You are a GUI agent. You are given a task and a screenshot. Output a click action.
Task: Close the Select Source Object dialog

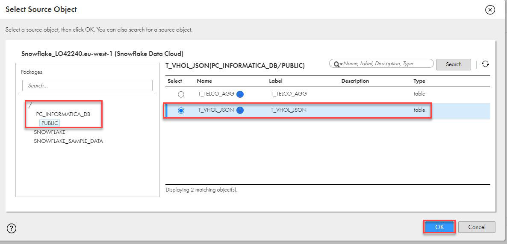click(x=490, y=9)
